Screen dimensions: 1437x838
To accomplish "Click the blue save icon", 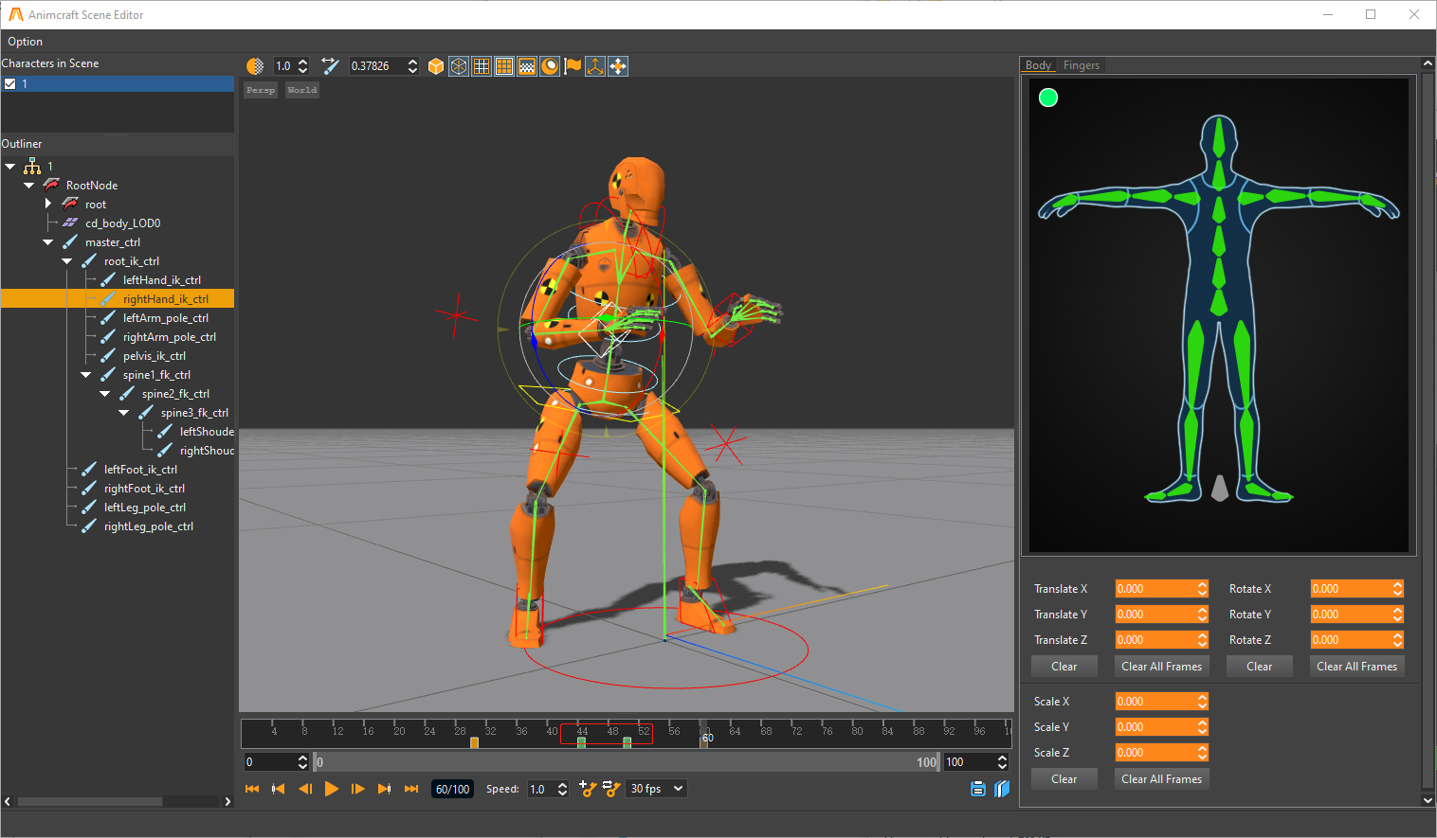I will point(978,789).
